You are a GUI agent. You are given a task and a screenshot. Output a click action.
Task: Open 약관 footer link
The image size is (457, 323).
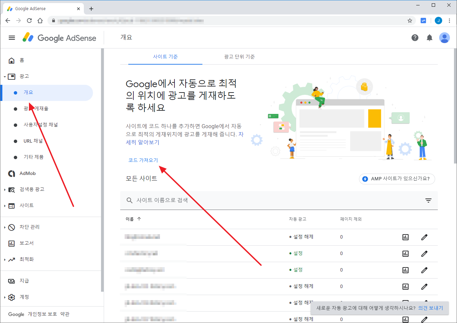[x=65, y=314]
